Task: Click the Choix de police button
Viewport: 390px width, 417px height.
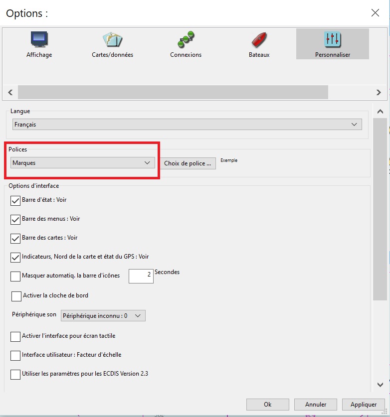Action: pos(188,163)
